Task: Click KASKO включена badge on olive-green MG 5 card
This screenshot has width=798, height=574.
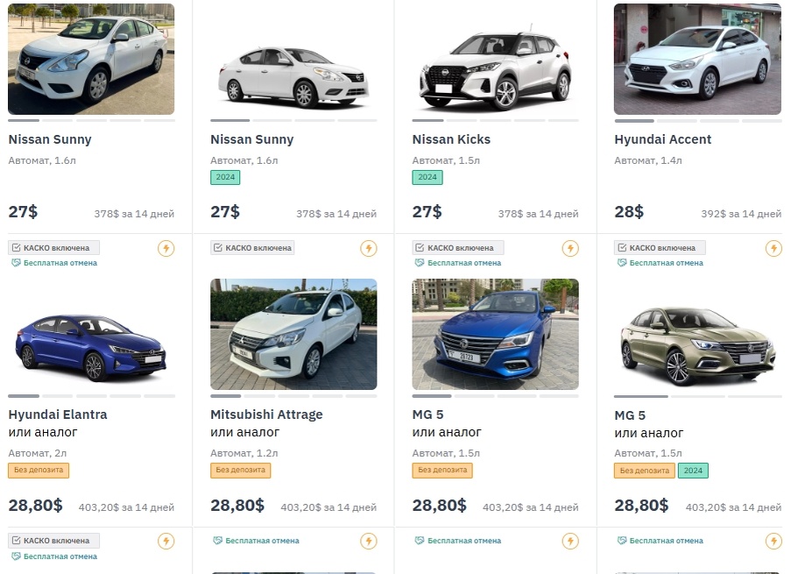Action: coord(660,248)
